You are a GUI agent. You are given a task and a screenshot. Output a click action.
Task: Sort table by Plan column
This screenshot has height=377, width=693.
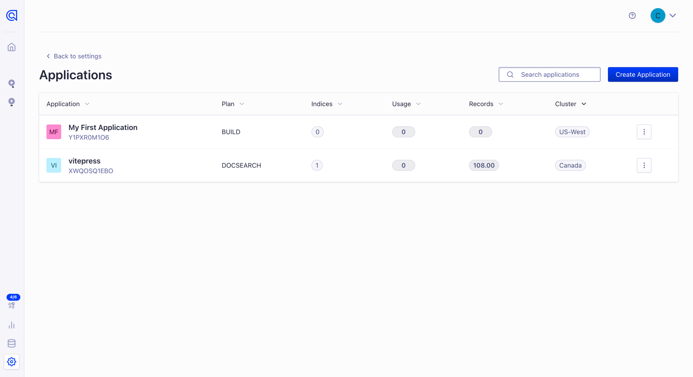[233, 104]
